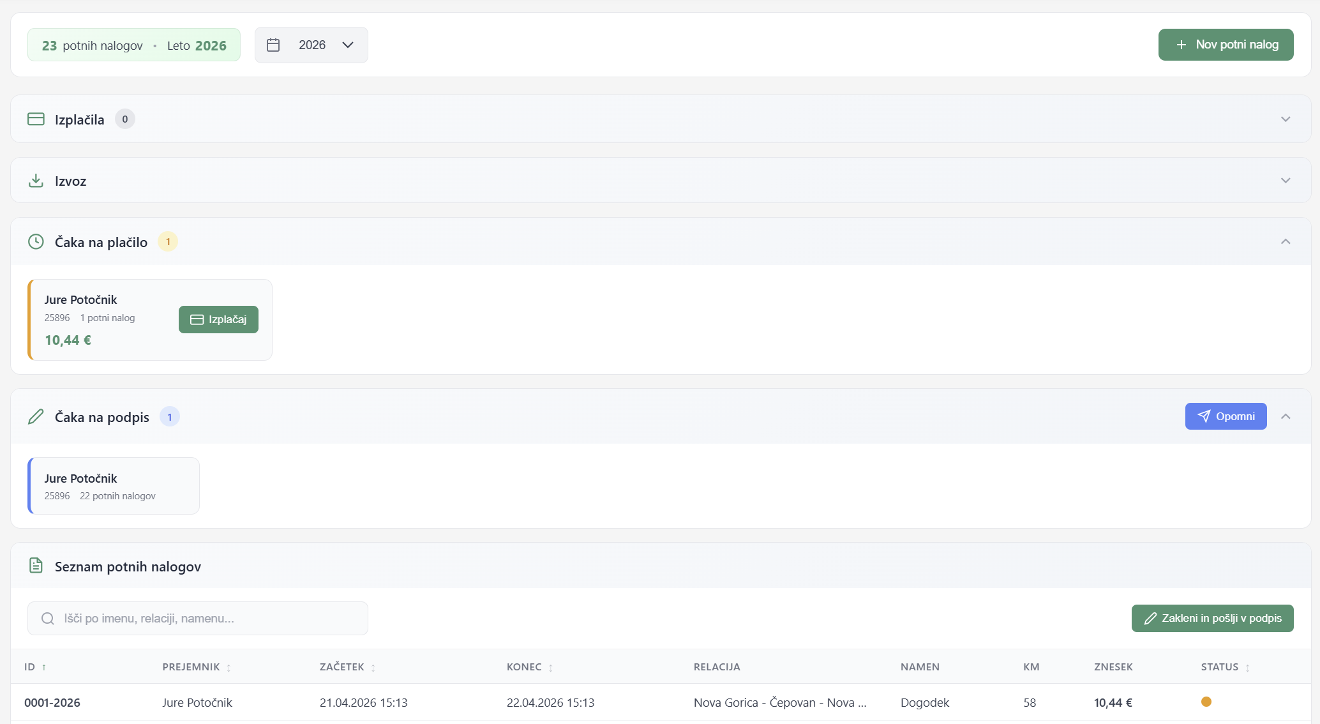The image size is (1320, 724).
Task: Sort by Konec column arrow
Action: [x=550, y=668]
